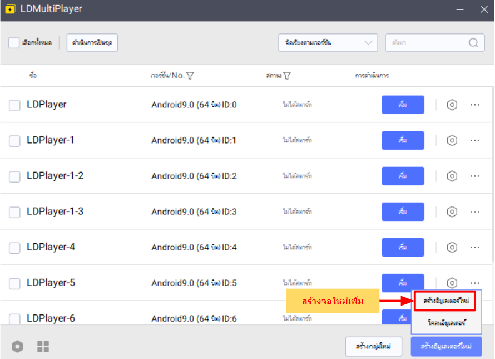Click Android9.0 ID:4 version text
The width and height of the screenshot is (495, 359).
[x=194, y=247]
